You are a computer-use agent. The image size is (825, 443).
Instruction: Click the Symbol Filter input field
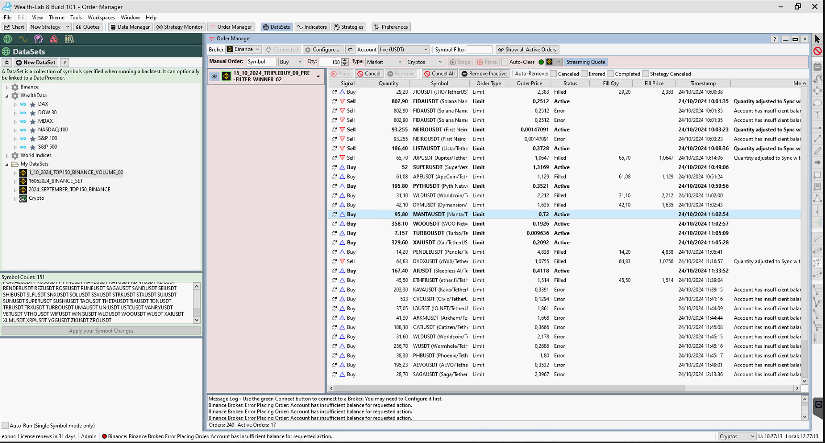[x=479, y=50]
